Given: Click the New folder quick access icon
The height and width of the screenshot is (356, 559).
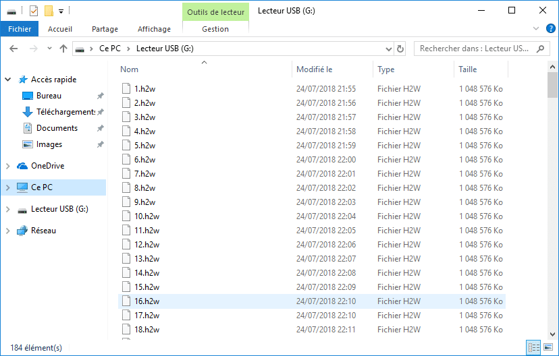Looking at the screenshot, I should tap(49, 11).
